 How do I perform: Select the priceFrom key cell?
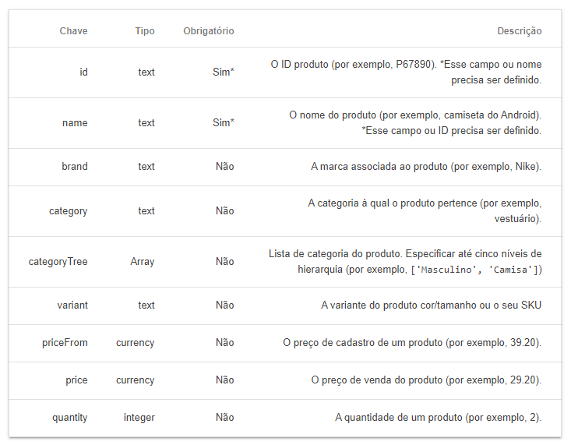[65, 343]
